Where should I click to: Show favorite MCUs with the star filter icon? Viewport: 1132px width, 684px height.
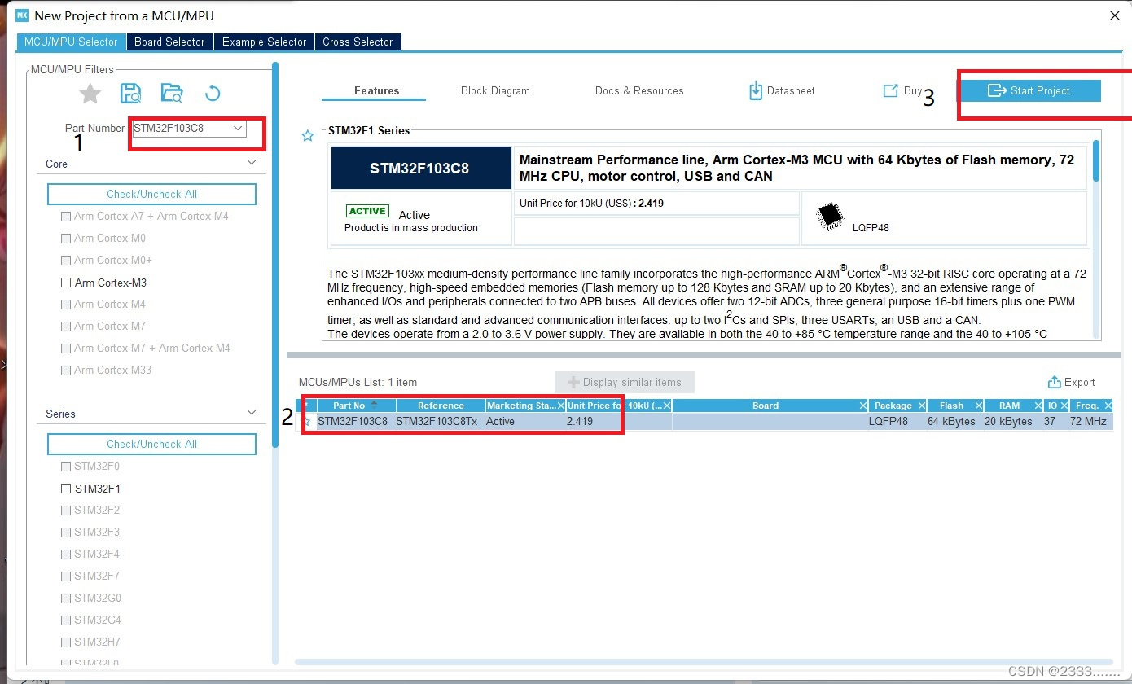click(90, 94)
